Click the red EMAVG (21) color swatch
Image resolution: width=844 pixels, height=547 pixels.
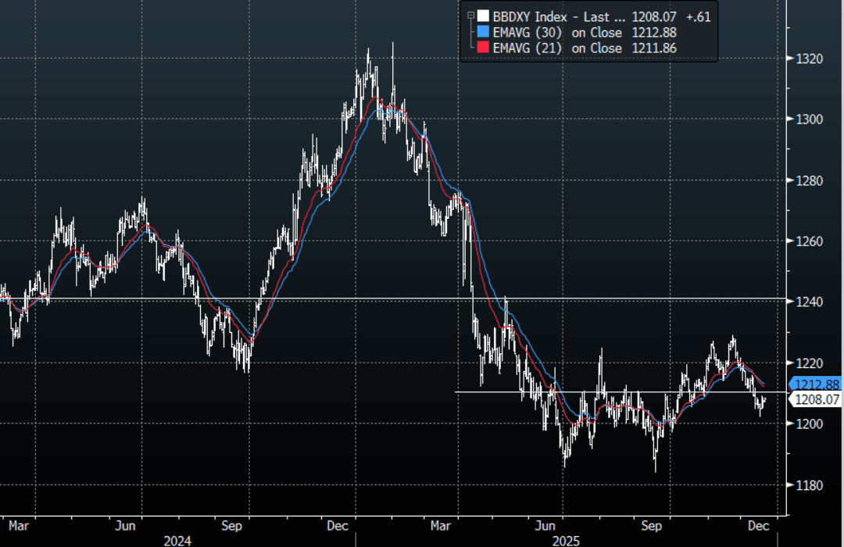pyautogui.click(x=483, y=48)
